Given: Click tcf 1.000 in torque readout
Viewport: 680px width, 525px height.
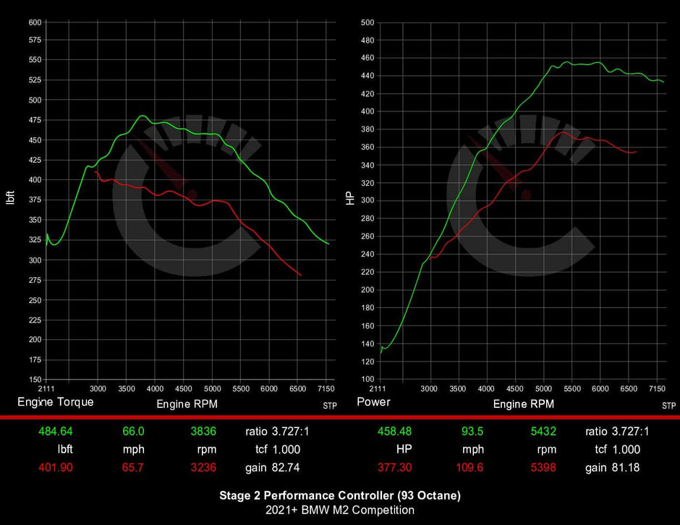Looking at the screenshot, I should [x=278, y=449].
